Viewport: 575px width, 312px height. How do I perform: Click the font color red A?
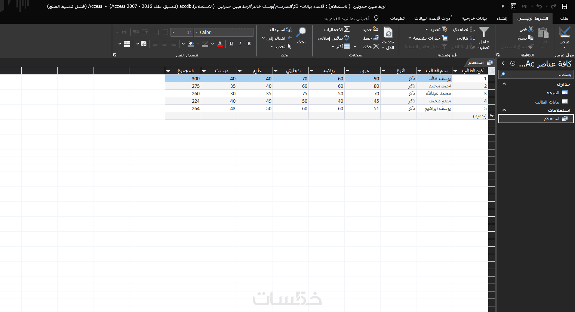pos(220,44)
